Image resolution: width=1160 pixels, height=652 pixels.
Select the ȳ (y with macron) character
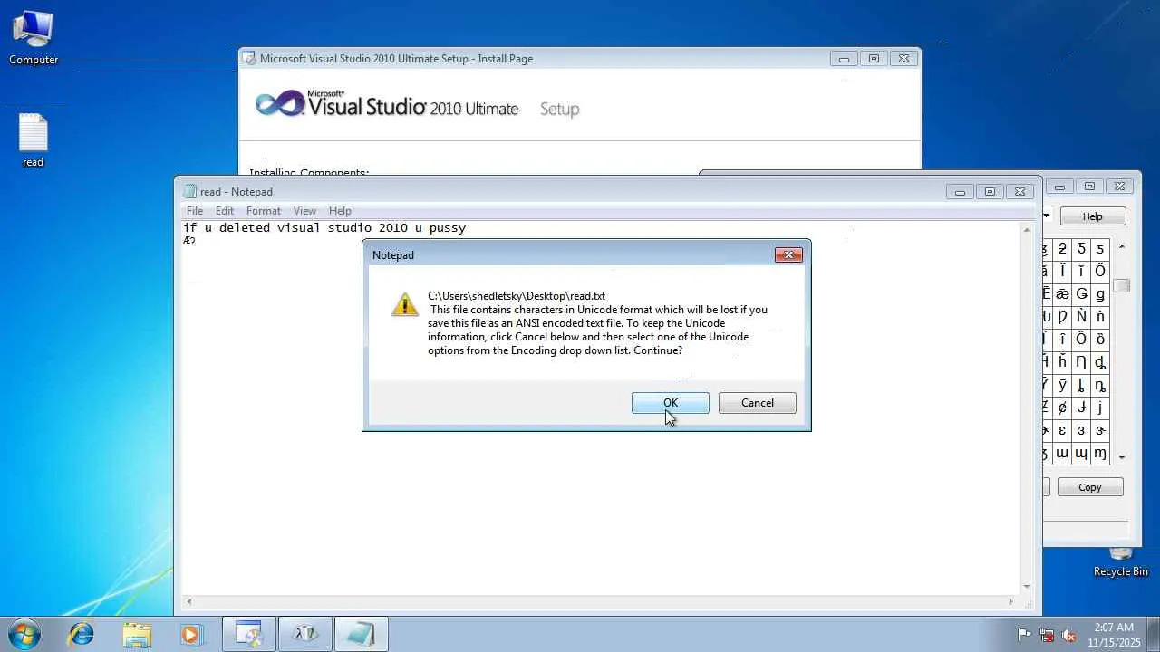1063,385
